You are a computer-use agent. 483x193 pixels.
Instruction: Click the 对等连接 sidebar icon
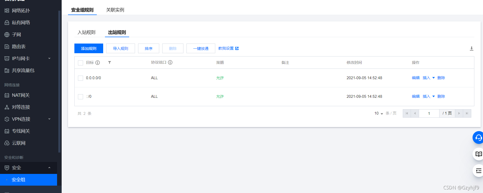(x=7, y=107)
